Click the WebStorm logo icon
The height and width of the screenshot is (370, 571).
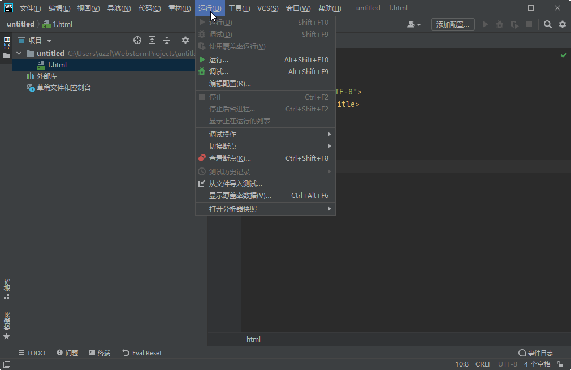[8, 8]
